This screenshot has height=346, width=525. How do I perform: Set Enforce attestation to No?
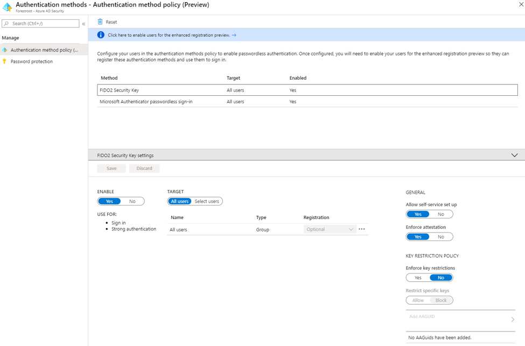point(441,237)
